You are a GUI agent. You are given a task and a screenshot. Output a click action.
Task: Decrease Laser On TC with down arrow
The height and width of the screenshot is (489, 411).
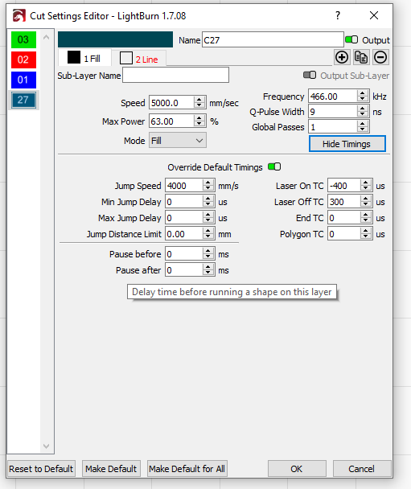pos(365,189)
